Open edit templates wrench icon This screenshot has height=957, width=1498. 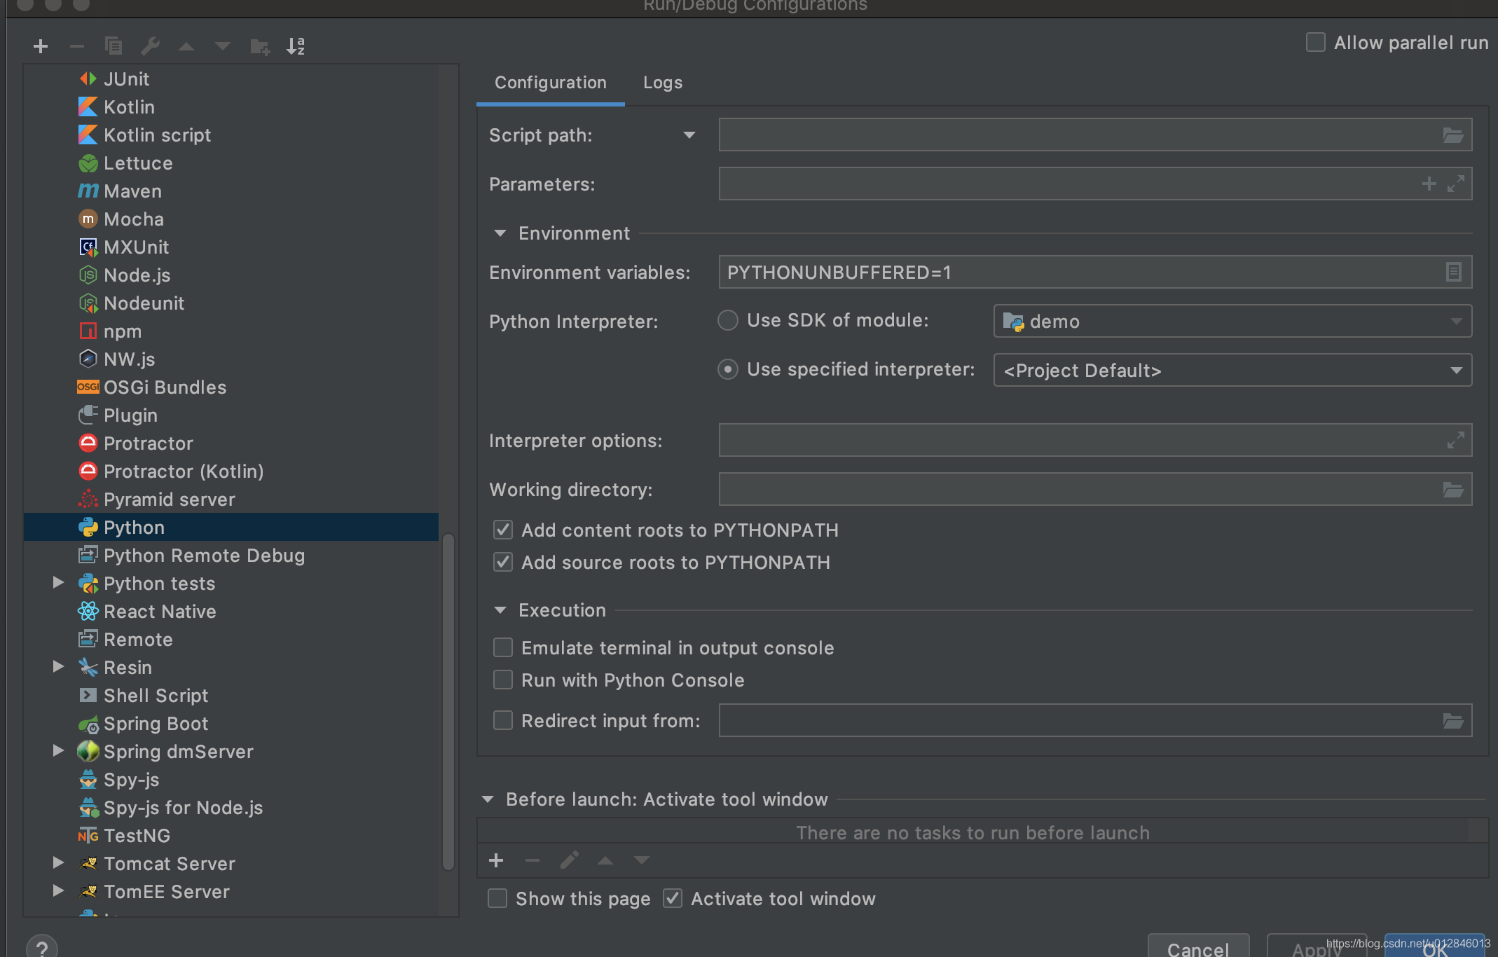click(150, 46)
